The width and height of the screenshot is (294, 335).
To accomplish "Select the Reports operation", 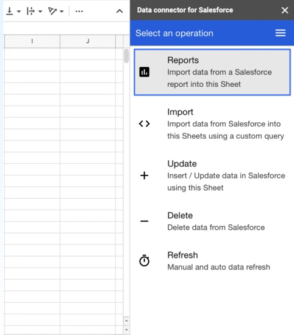I will click(212, 72).
